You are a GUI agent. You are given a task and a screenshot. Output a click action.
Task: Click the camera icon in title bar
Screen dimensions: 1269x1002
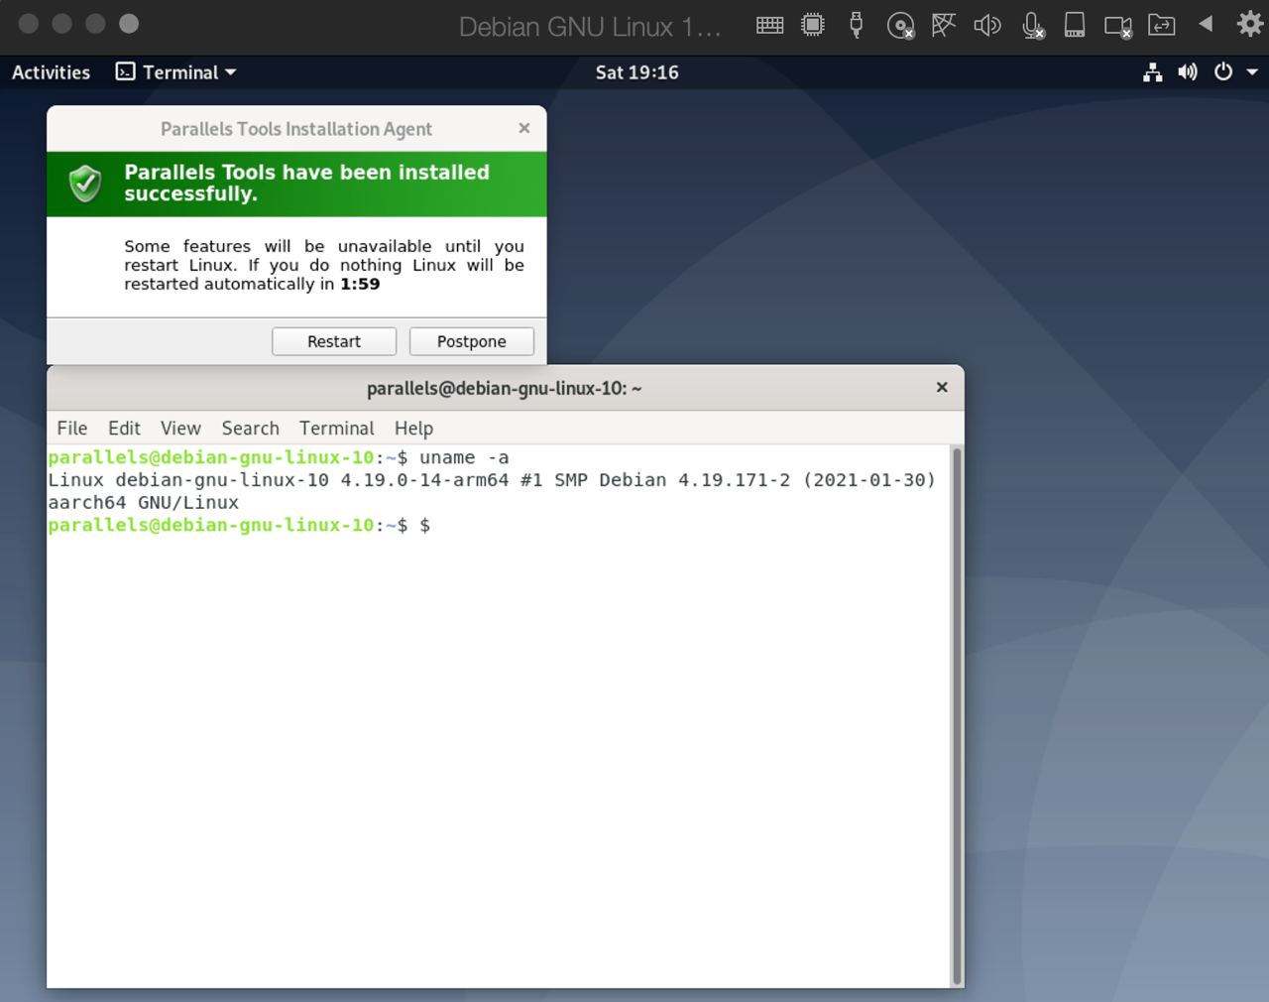pos(1118,26)
